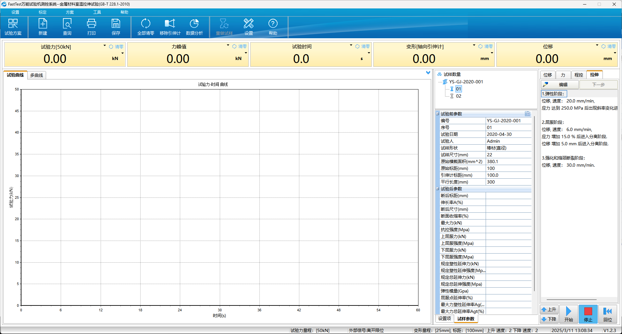Open the 试验方案 test scheme icon

click(13, 27)
